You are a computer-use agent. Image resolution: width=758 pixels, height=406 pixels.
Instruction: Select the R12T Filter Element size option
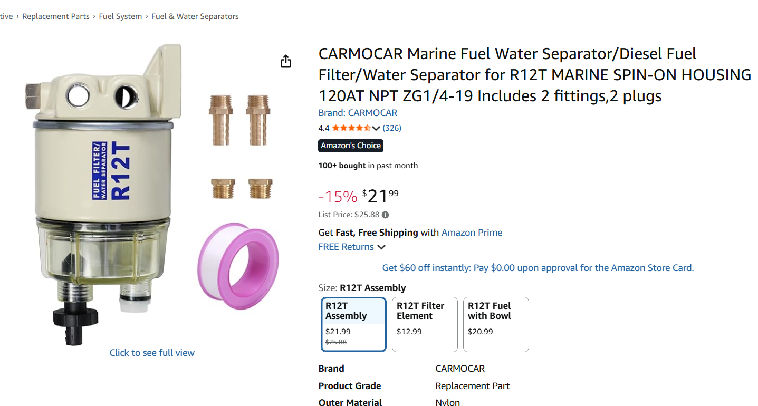424,324
